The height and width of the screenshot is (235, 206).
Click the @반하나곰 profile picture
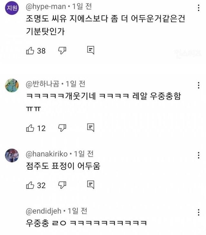click(x=12, y=86)
